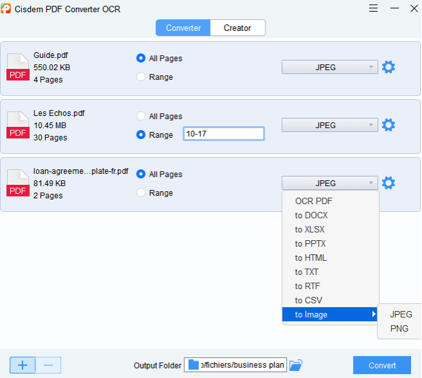
Task: Choose to TXT from format menu
Action: pyautogui.click(x=331, y=272)
